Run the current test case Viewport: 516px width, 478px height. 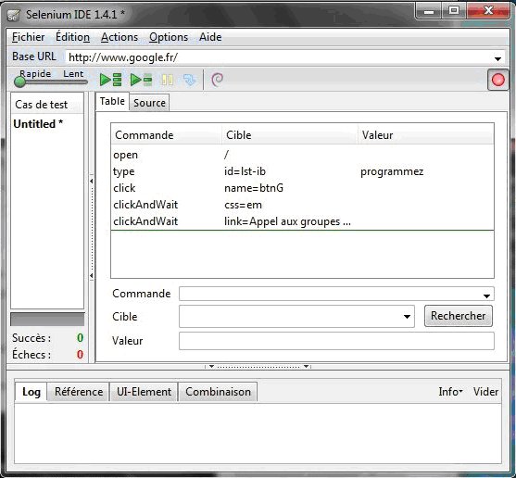(141, 80)
